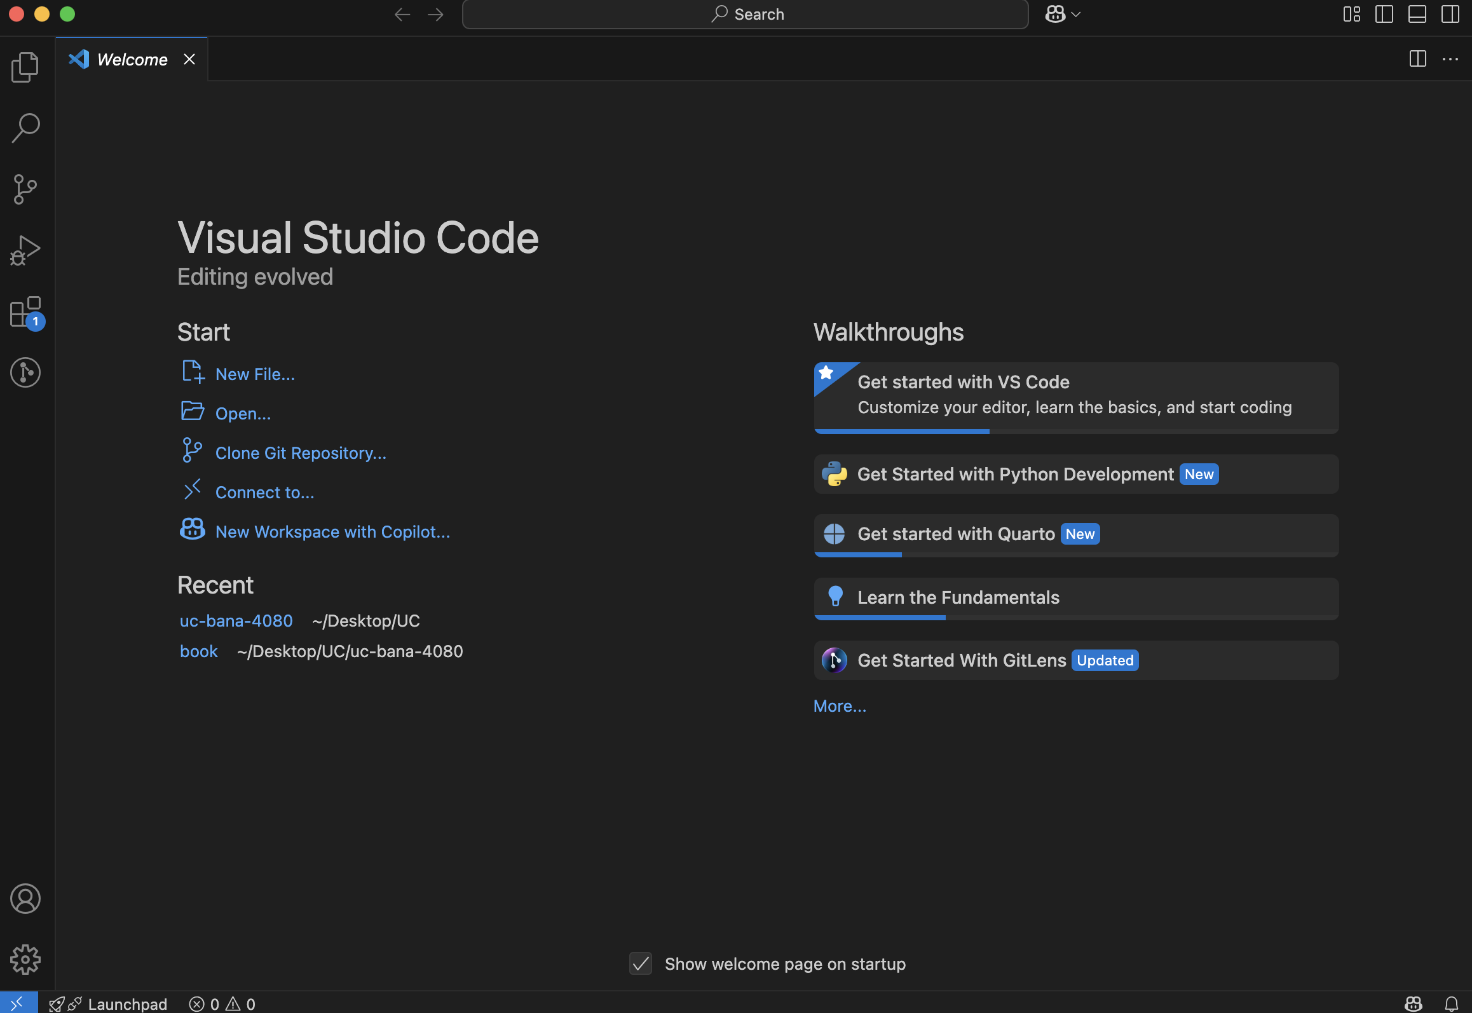Click New Workspace with Copilot... link
This screenshot has height=1013, width=1472.
point(332,532)
